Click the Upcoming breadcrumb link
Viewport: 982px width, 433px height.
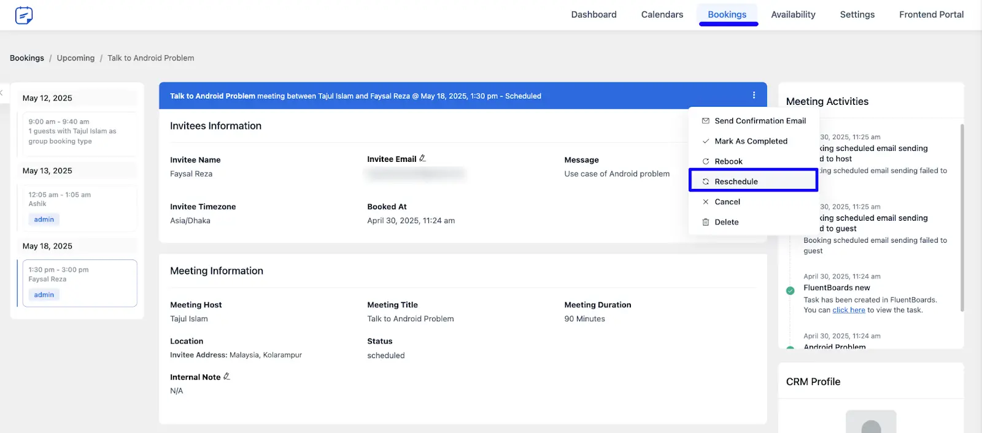pos(75,58)
